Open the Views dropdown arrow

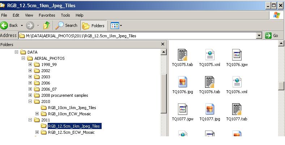pyautogui.click(x=121, y=25)
